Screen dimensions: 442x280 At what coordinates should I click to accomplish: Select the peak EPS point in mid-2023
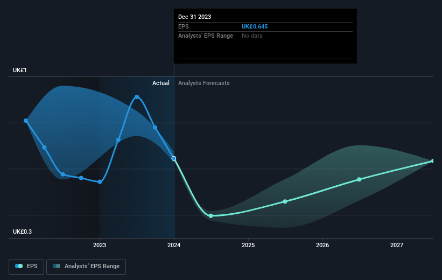137,97
